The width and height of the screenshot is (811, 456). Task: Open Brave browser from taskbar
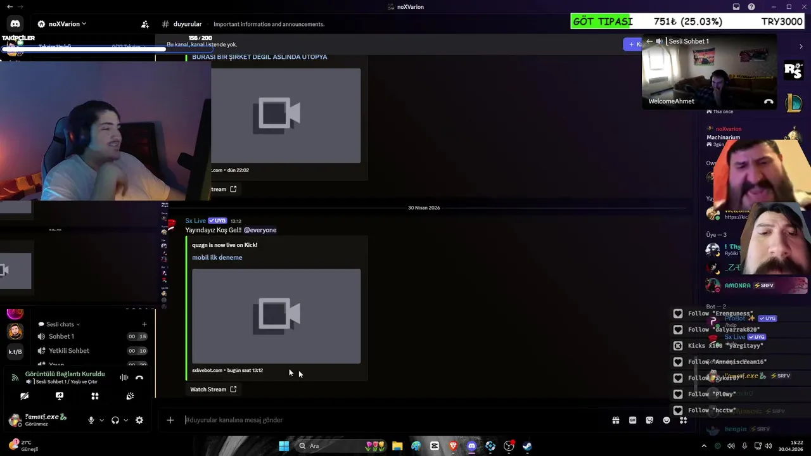[x=453, y=446]
